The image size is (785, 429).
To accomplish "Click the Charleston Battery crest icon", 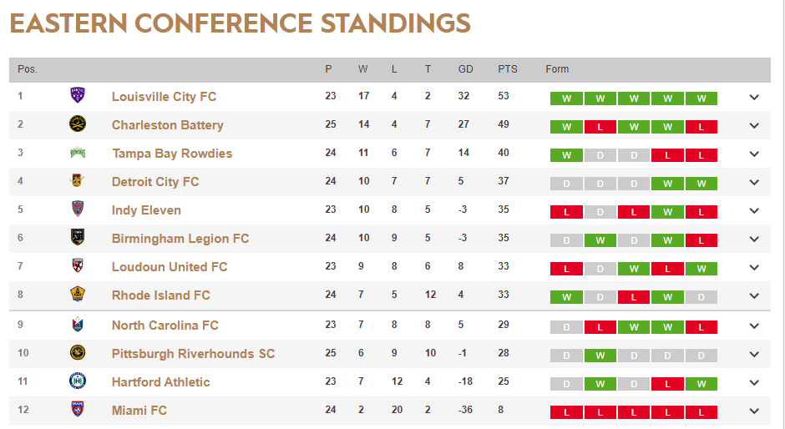I will point(78,124).
